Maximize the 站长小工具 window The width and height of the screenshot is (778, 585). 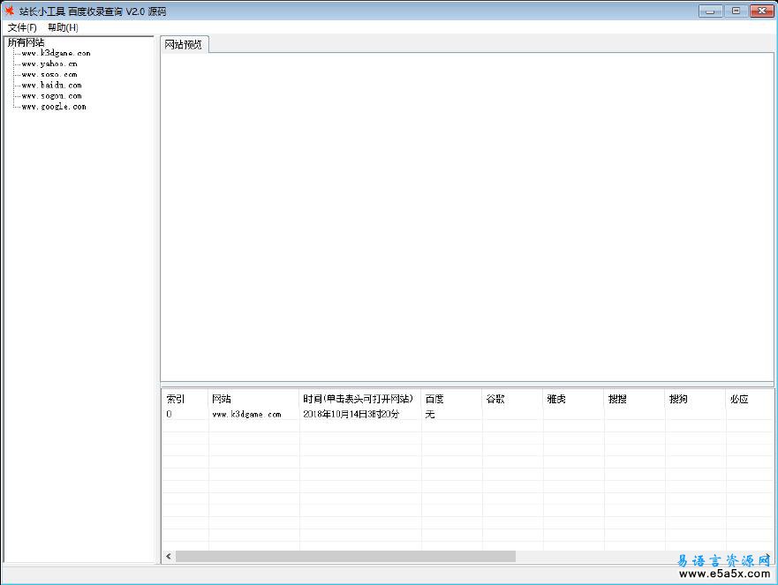(x=736, y=11)
